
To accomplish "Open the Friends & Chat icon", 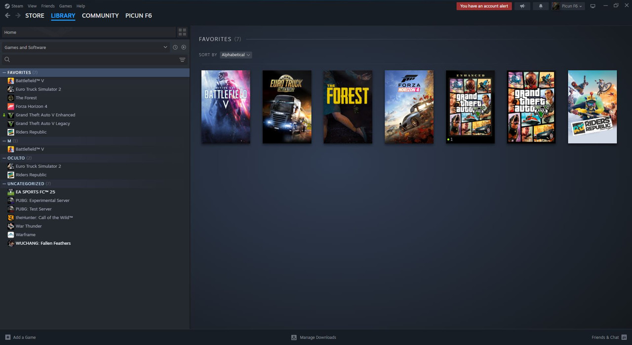I will pos(624,337).
